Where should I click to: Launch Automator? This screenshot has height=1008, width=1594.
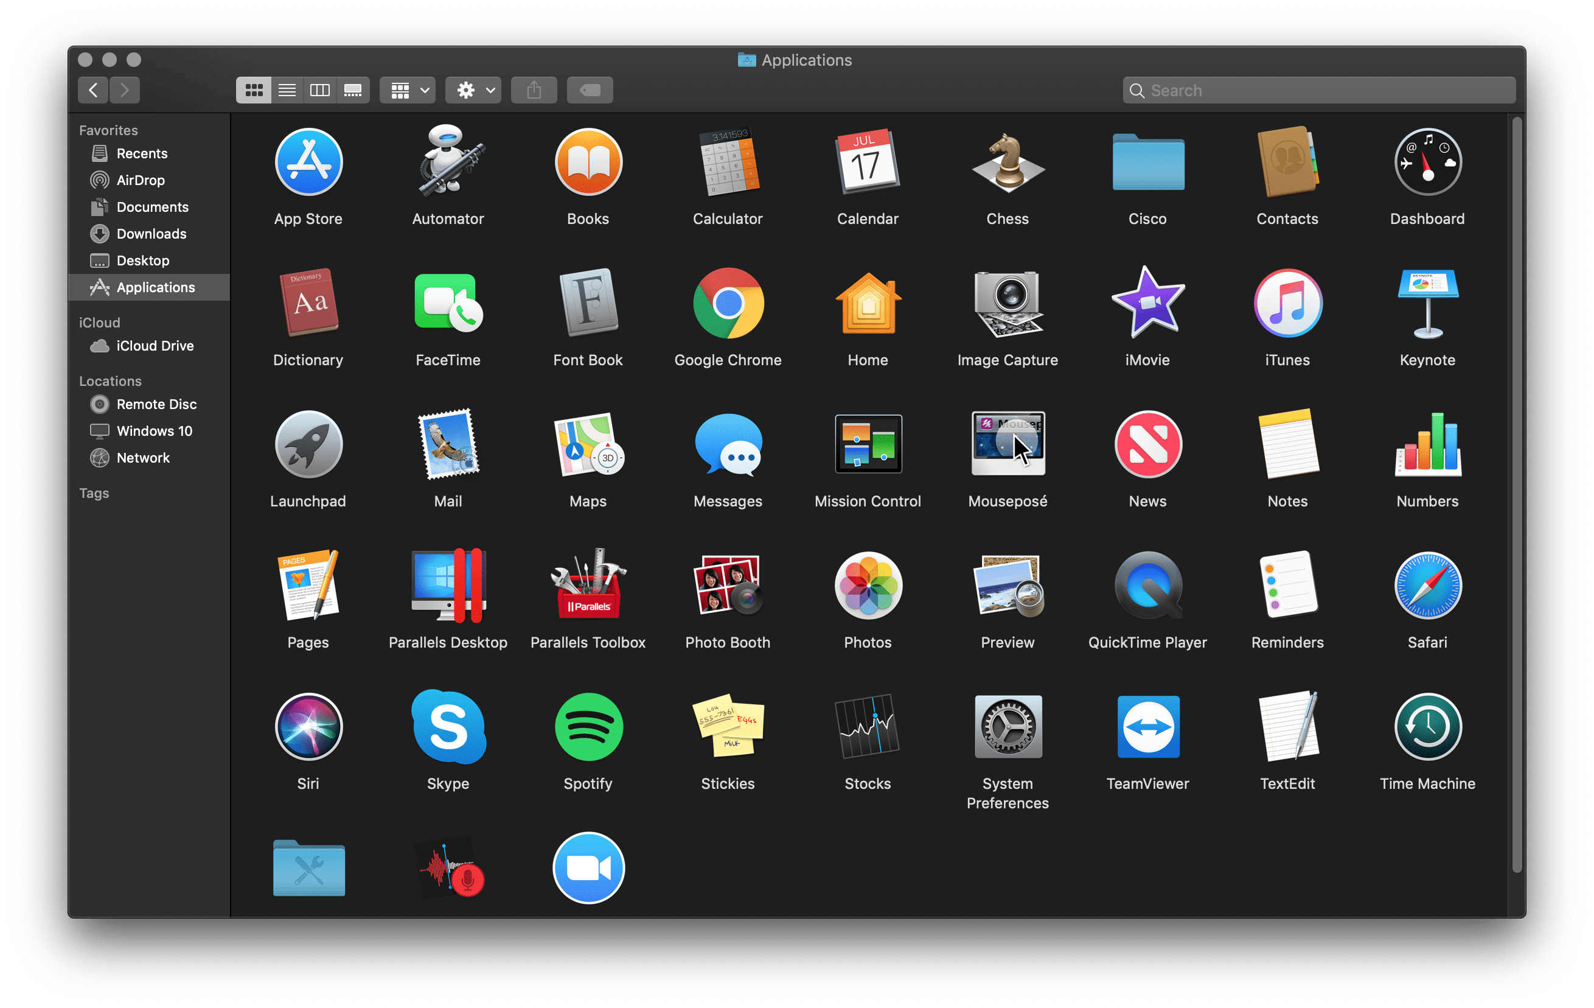[448, 163]
